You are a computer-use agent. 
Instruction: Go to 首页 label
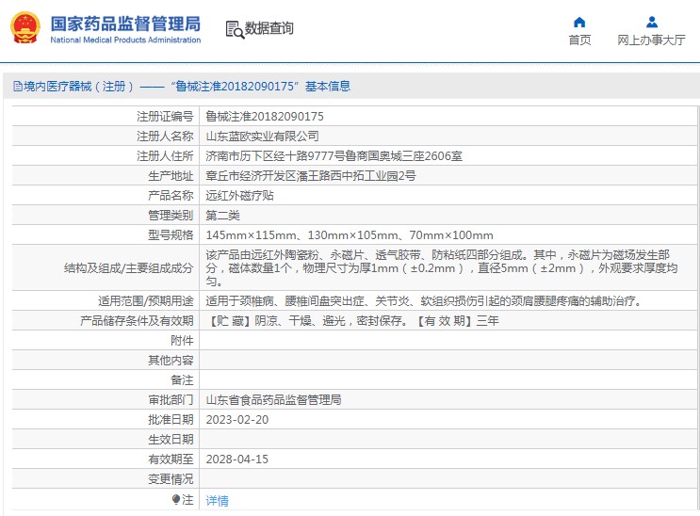[x=579, y=40]
